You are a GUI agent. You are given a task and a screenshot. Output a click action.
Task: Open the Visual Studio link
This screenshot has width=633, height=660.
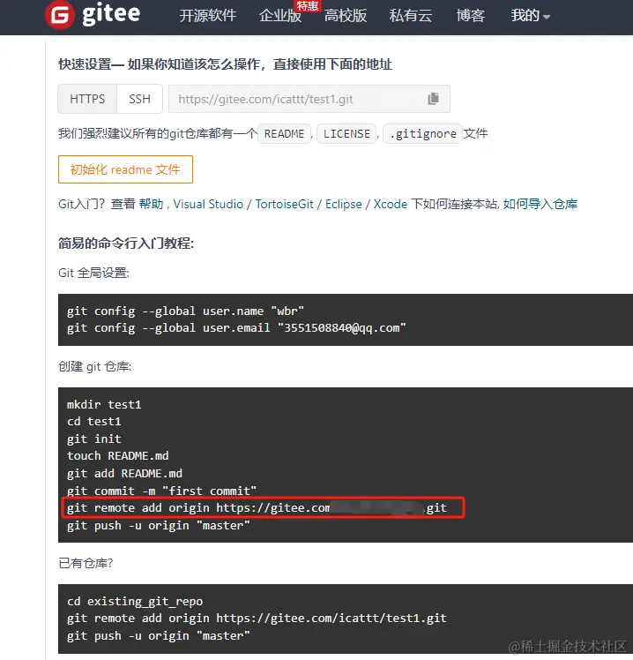click(208, 204)
